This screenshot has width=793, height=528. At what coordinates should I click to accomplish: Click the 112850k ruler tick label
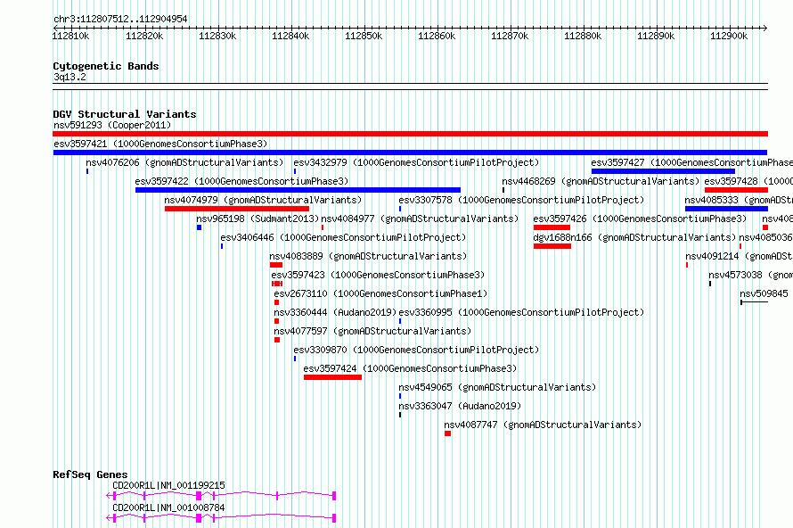[x=364, y=36]
